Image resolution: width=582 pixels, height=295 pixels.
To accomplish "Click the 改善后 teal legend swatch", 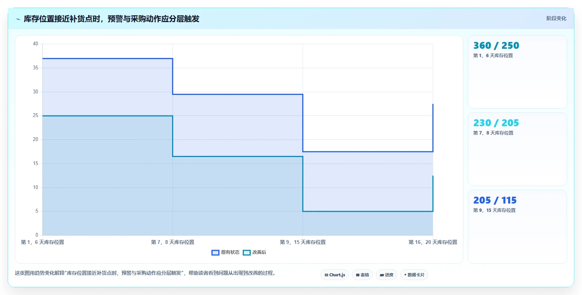I will point(247,252).
